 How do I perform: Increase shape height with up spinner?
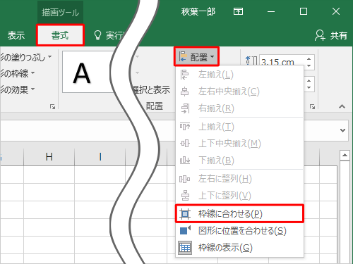309,58
